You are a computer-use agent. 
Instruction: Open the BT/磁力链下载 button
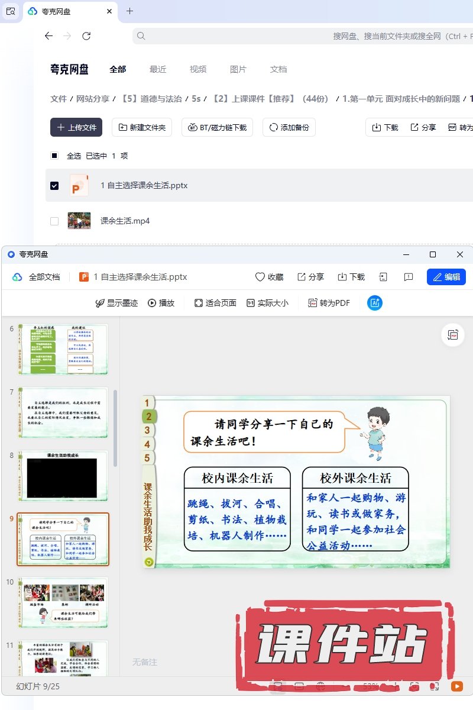point(218,127)
